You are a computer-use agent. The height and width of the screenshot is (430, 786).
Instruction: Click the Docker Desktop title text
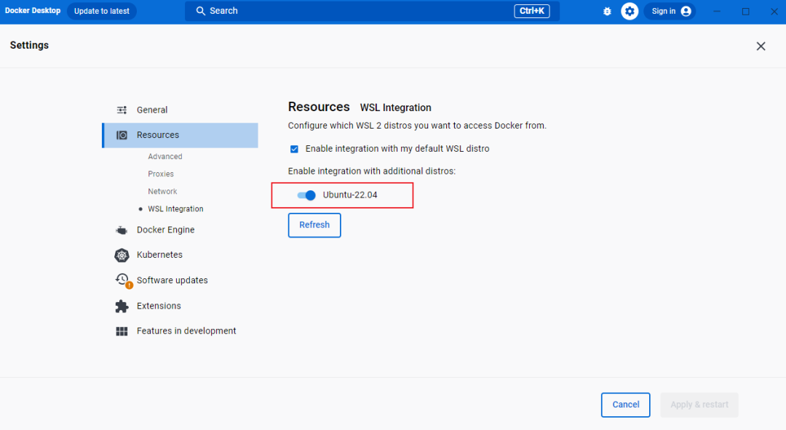(33, 10)
